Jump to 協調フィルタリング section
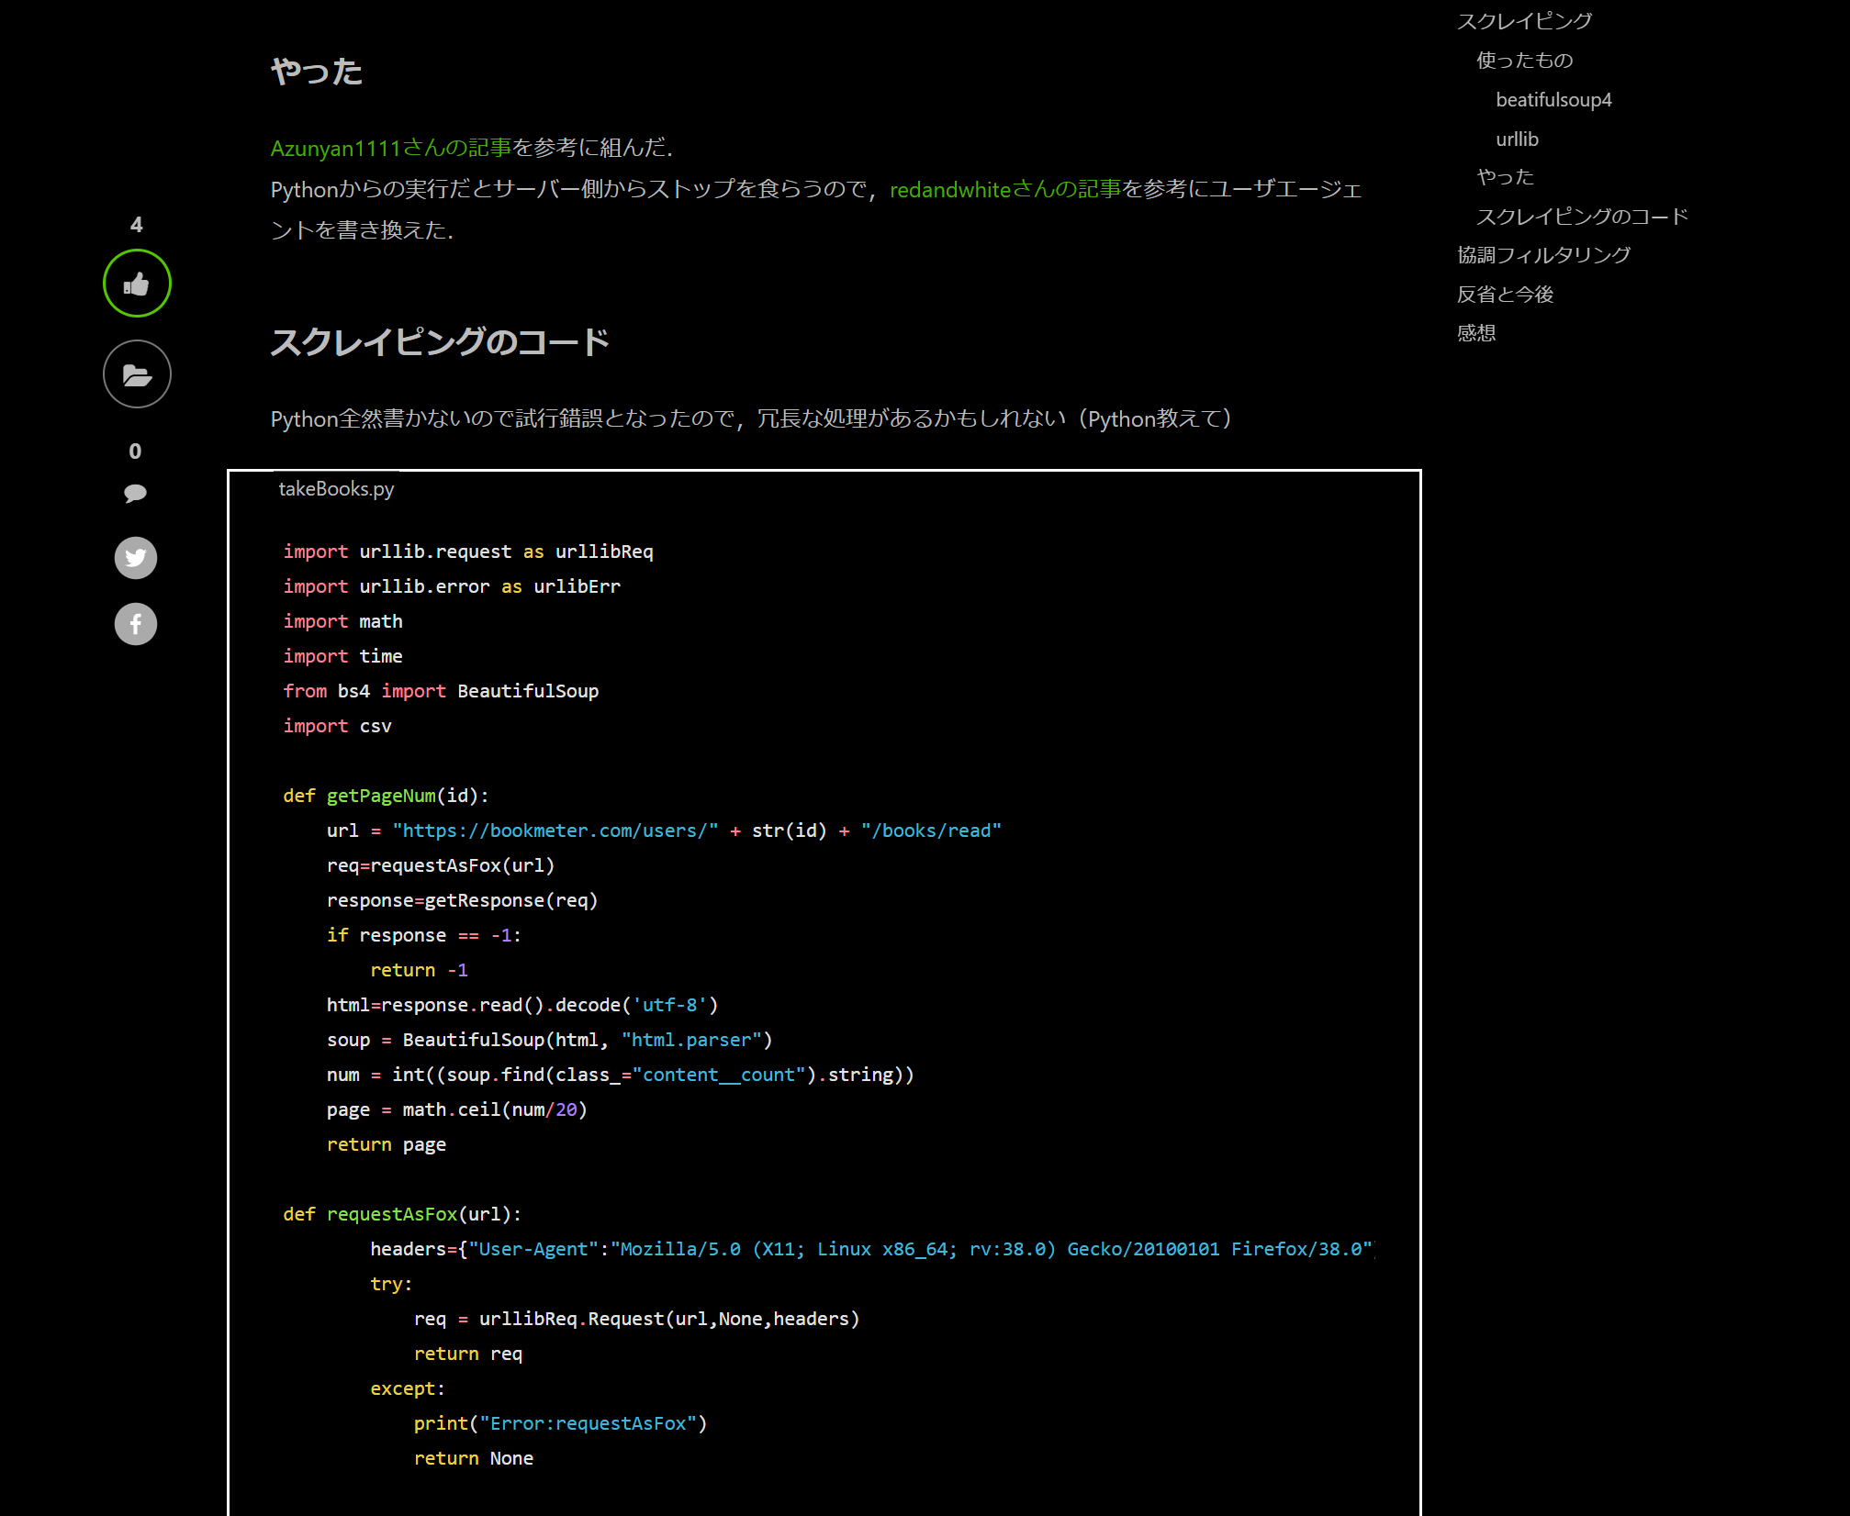Screen dimensions: 1850x1516 [x=1543, y=255]
